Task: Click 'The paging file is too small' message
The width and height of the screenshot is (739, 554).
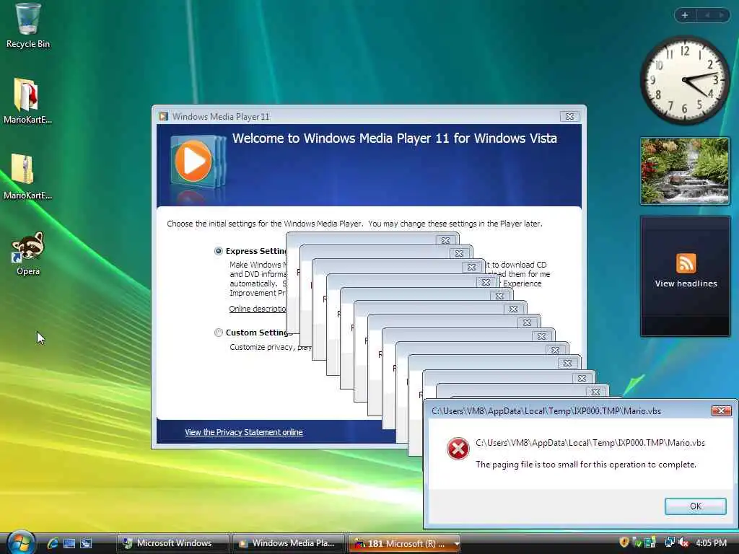Action: pyautogui.click(x=586, y=465)
